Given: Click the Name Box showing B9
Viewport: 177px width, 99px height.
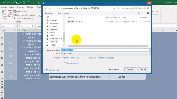Looking at the screenshot, I should (x=8, y=26).
